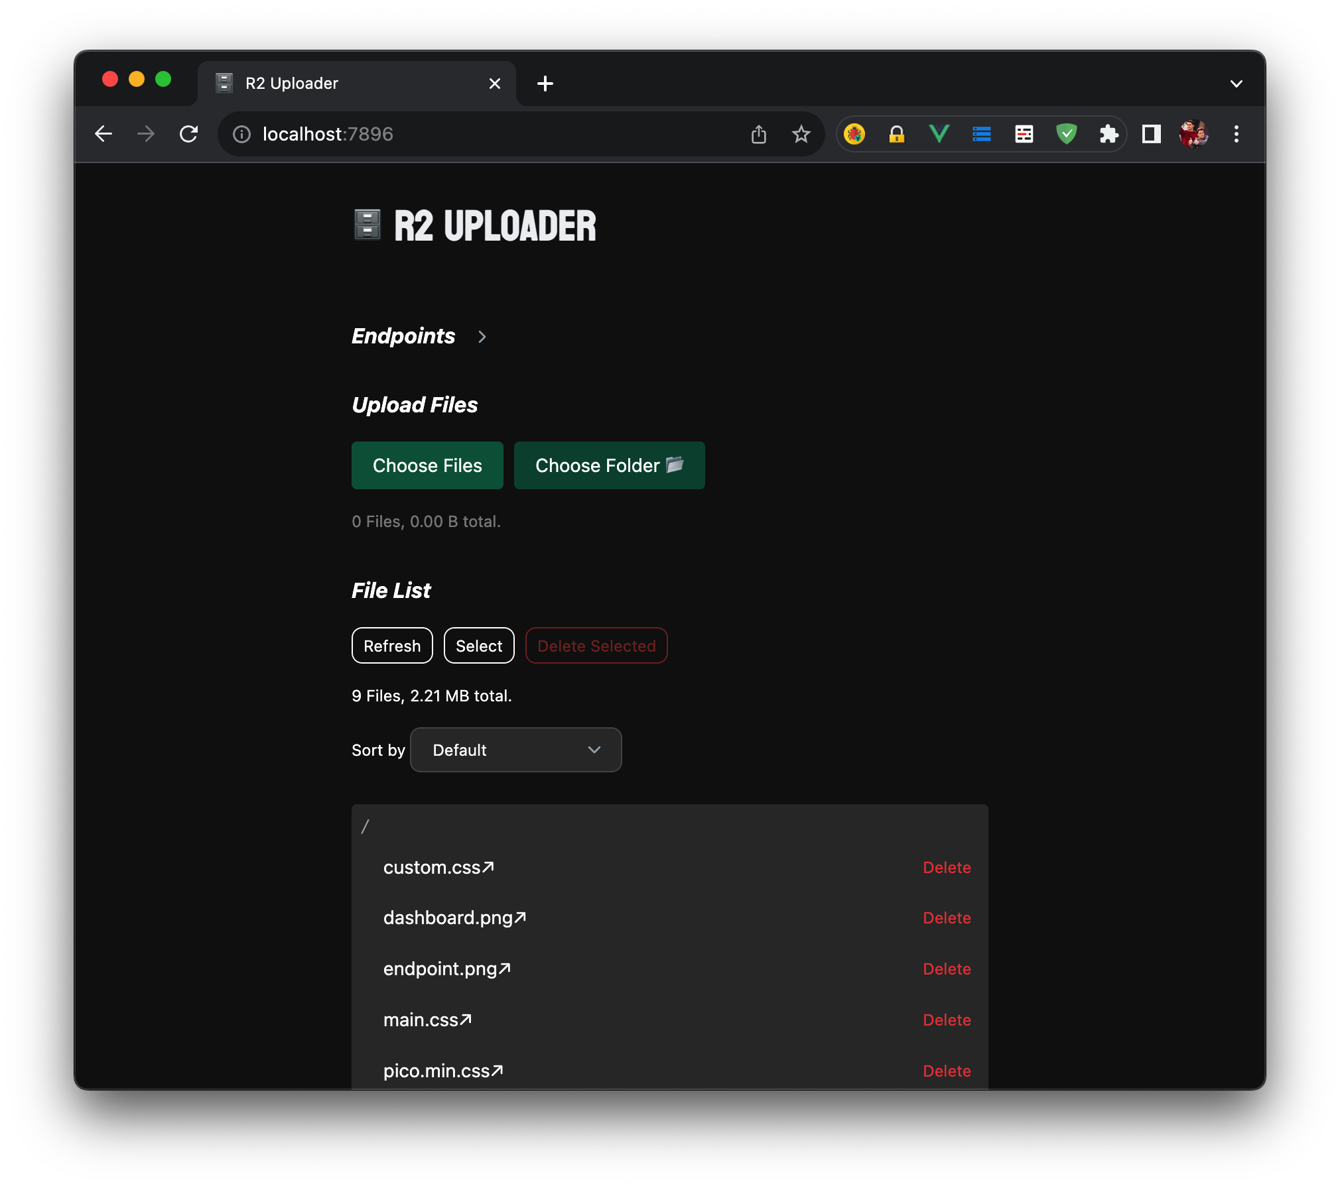Click the profile avatar in toolbar
The width and height of the screenshot is (1340, 1188).
(x=1193, y=135)
